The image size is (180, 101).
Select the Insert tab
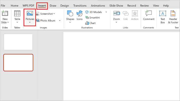click(42, 6)
